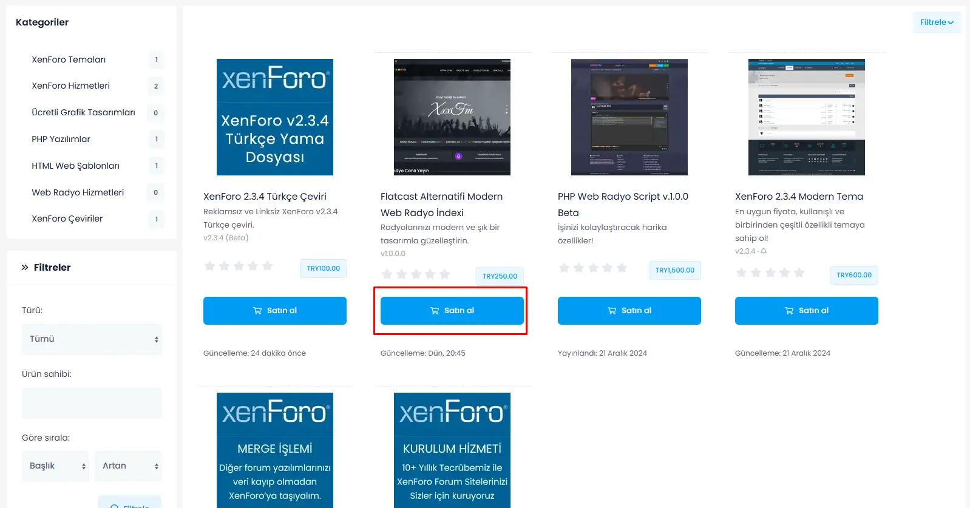Open the Başlık sort field dropdown

55,466
